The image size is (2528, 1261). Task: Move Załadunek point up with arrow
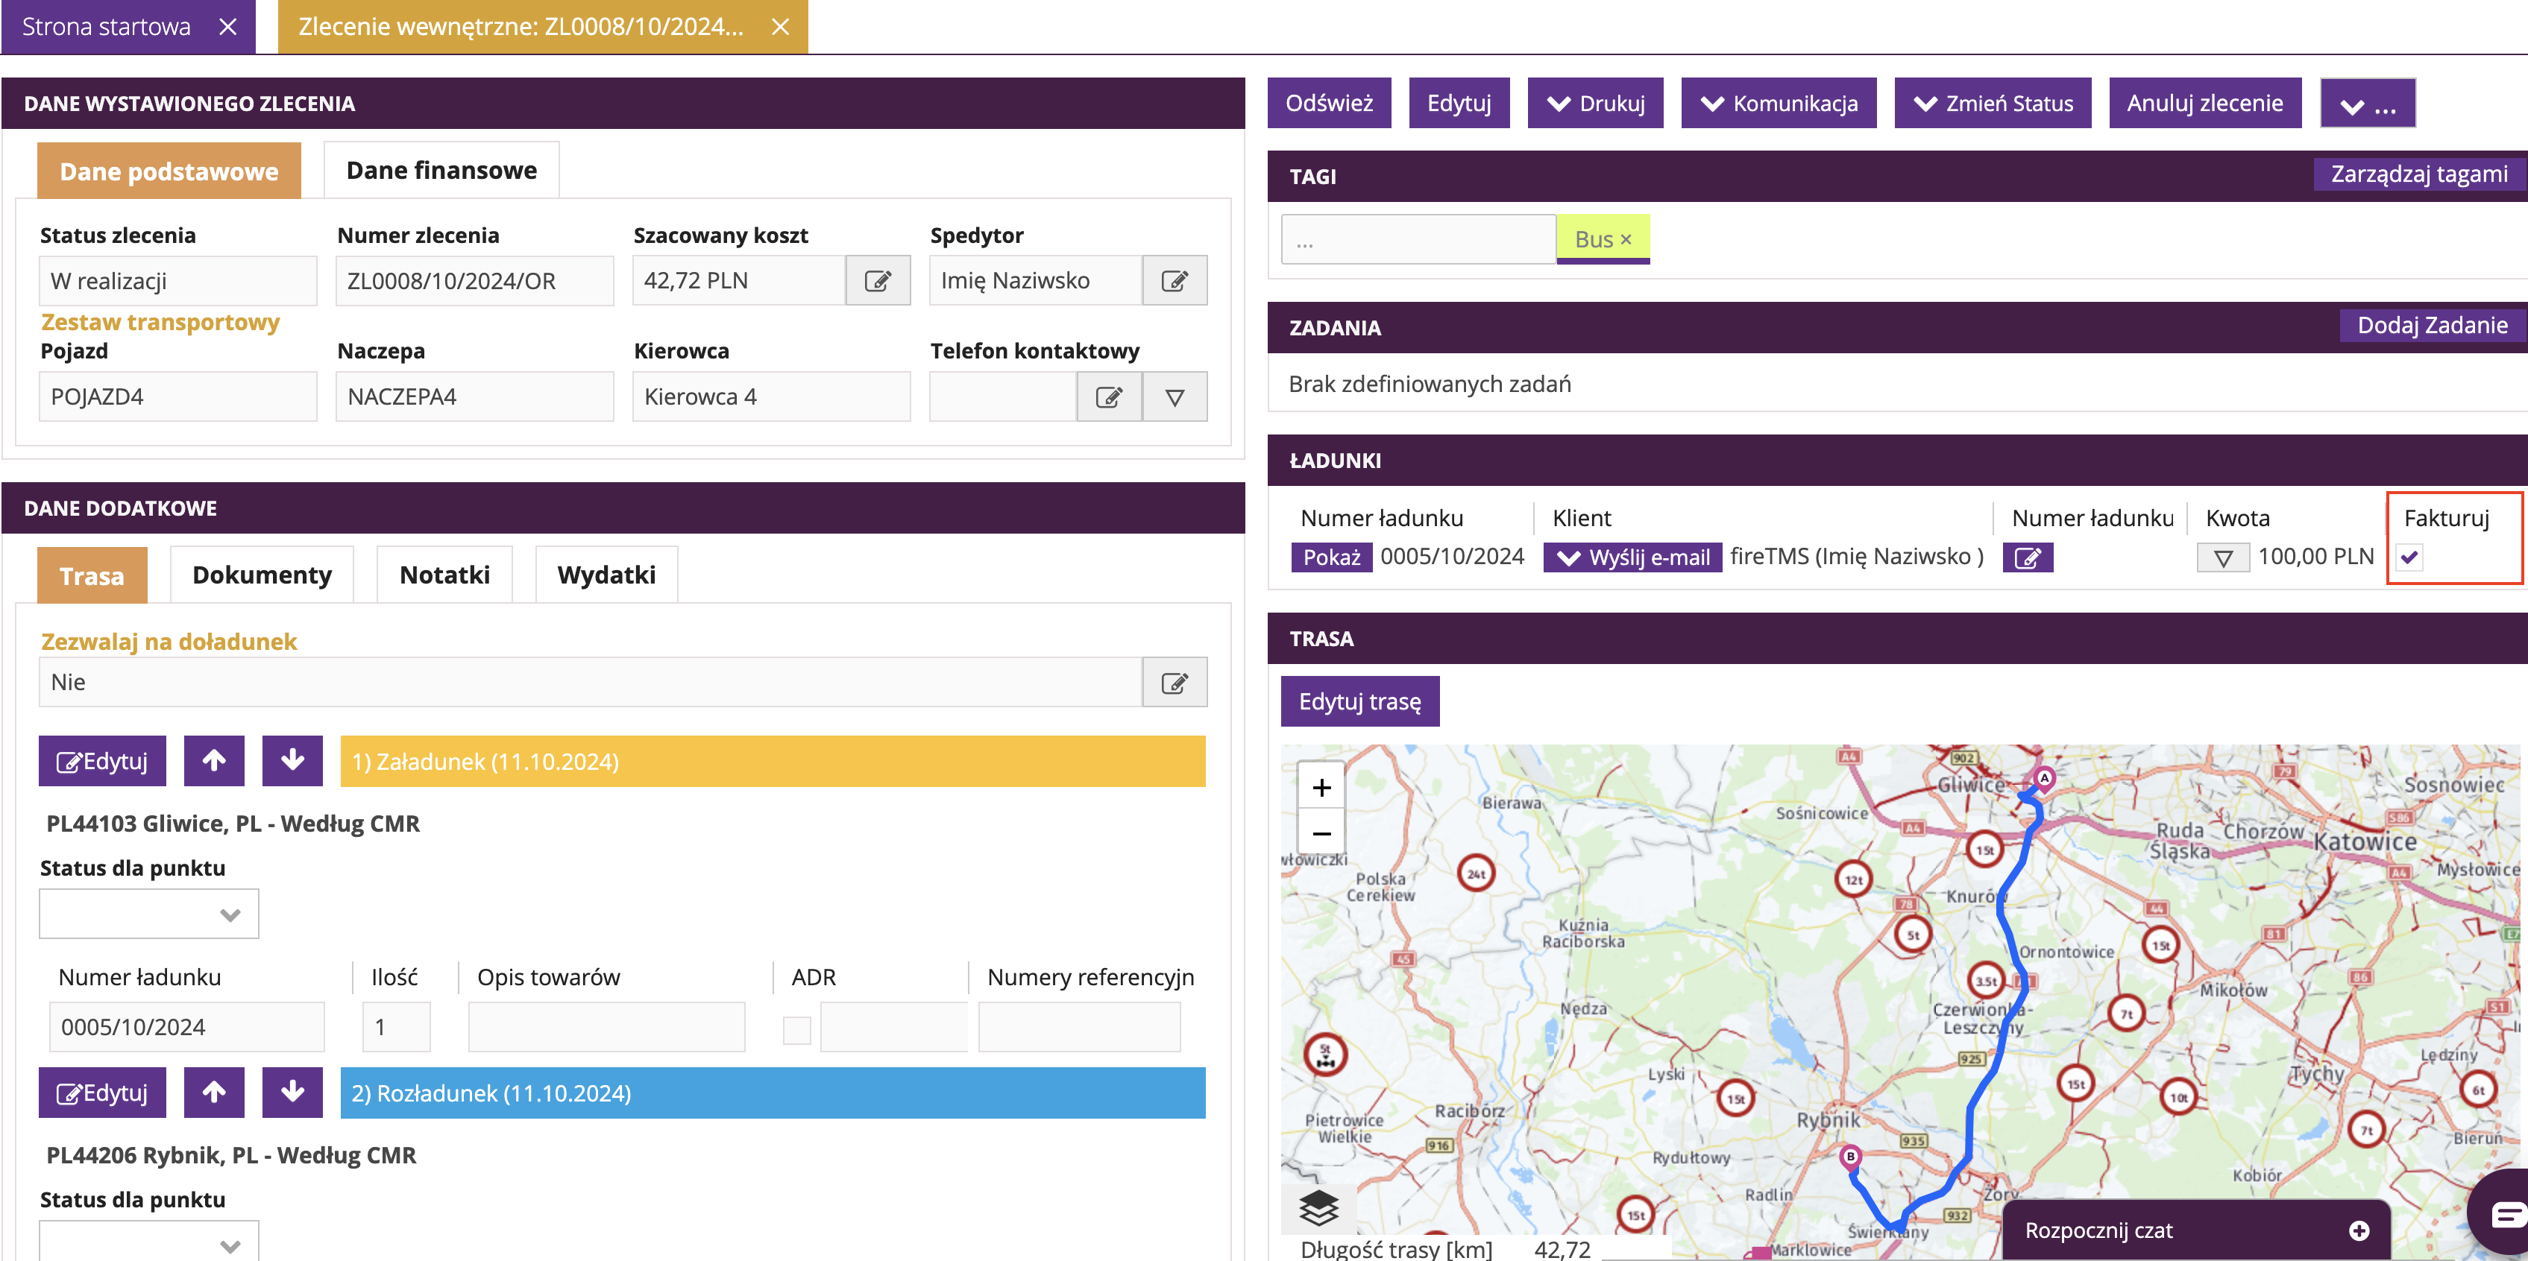pyautogui.click(x=214, y=761)
